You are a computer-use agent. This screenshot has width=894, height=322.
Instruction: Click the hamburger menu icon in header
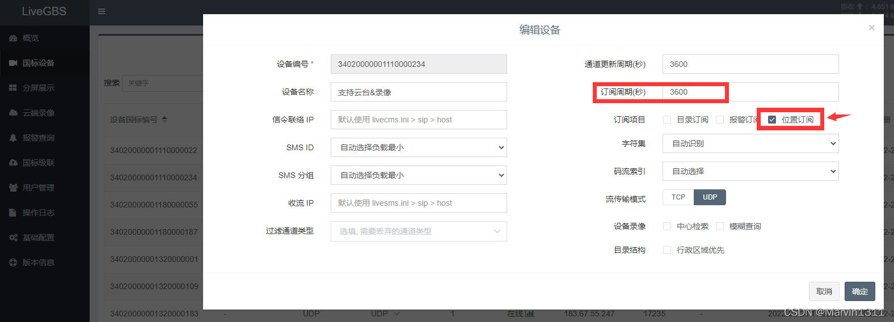(x=102, y=11)
